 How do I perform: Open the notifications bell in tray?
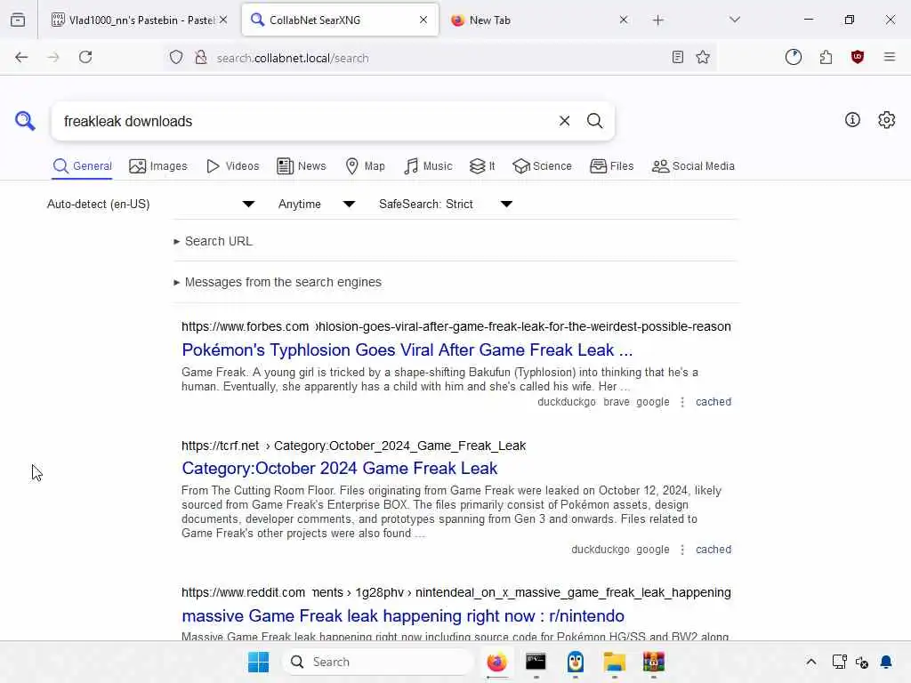[886, 662]
